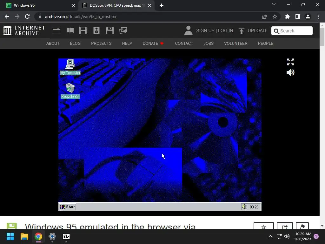Open the Video (film) icon
325x244 pixels.
83,30
